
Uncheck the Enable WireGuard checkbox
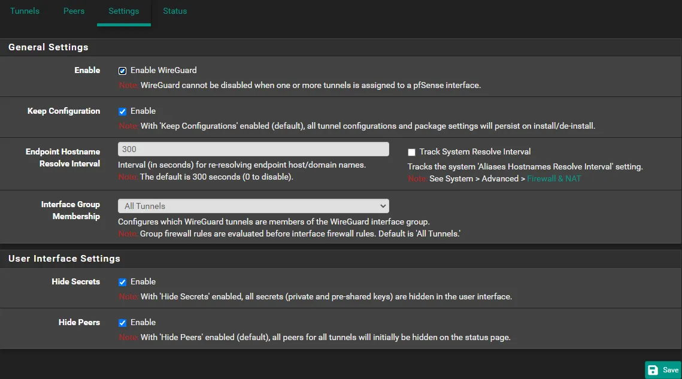click(122, 70)
